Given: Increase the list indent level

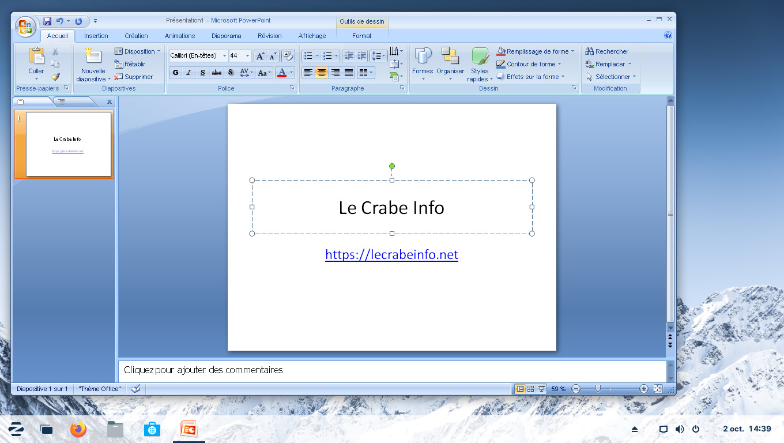Looking at the screenshot, I should click(x=361, y=56).
